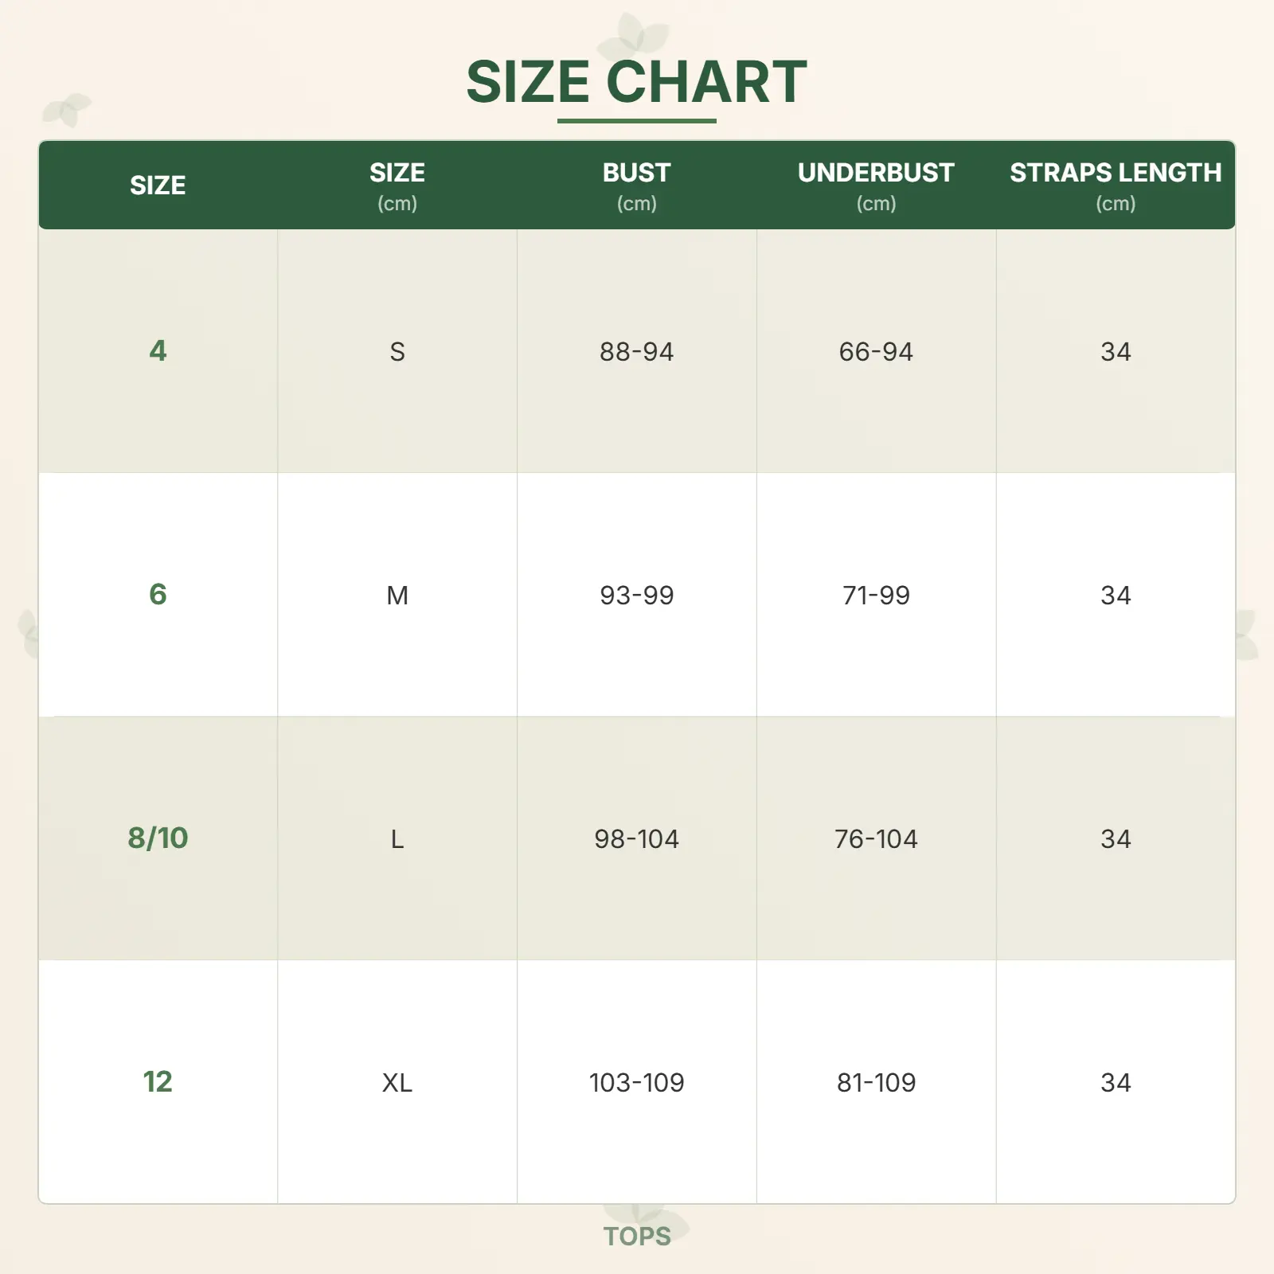The image size is (1274, 1274).
Task: Click the 88-94 bust measurement
Action: coord(636,352)
